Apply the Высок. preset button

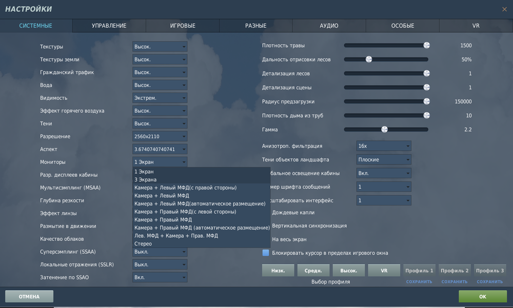(349, 271)
